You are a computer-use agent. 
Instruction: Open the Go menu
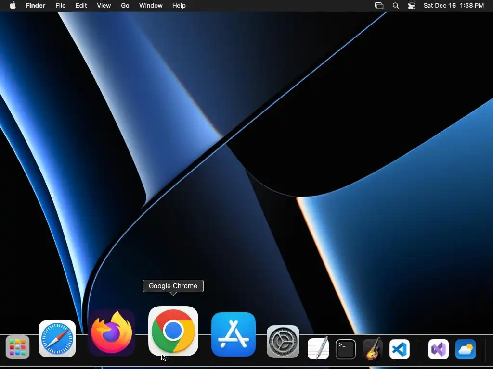coord(125,6)
